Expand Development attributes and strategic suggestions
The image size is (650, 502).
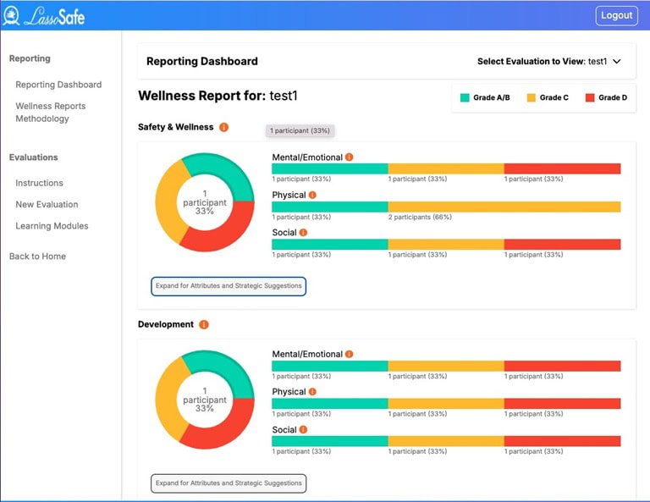[x=229, y=483]
